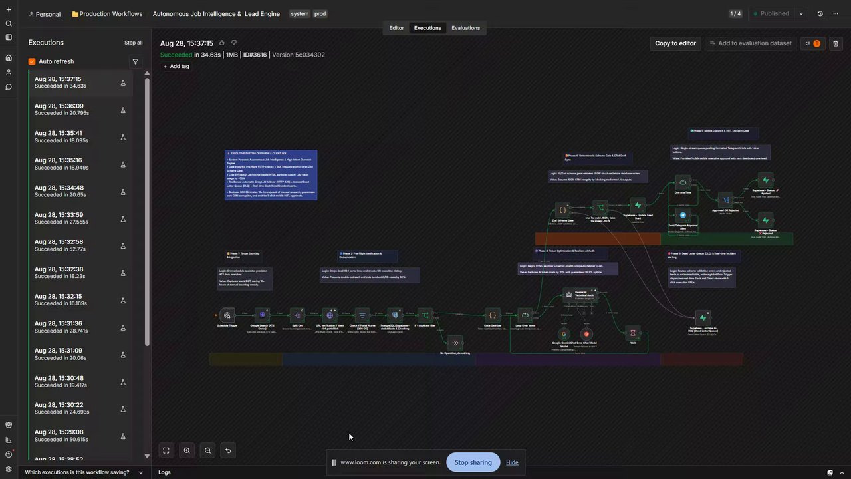Viewport: 851px width, 479px height.
Task: Click Stop sharing in Loom bar
Action: tap(473, 462)
